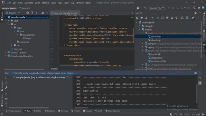Toggle scroll to end in console

pos(200,83)
